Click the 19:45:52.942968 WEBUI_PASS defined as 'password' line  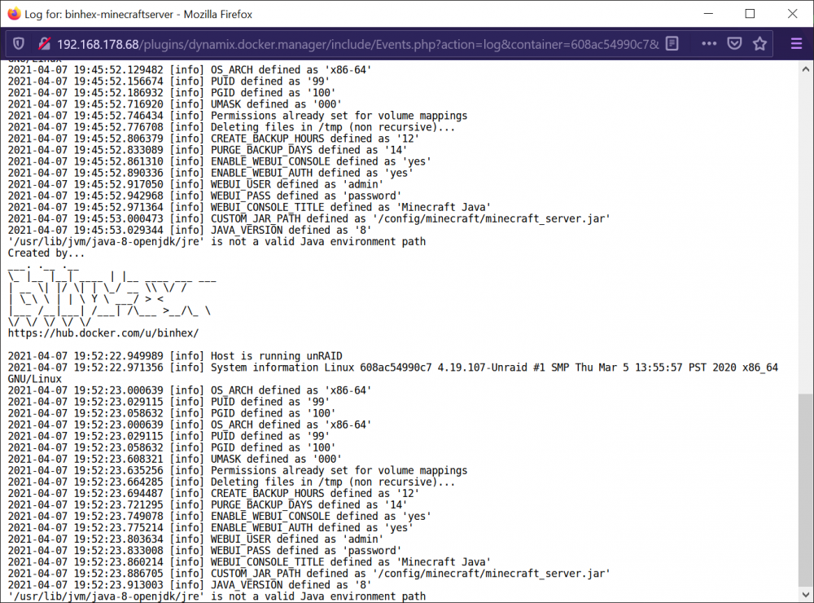[204, 196]
